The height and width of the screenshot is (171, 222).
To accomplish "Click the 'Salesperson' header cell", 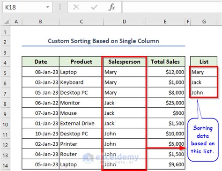I will click(x=124, y=61).
